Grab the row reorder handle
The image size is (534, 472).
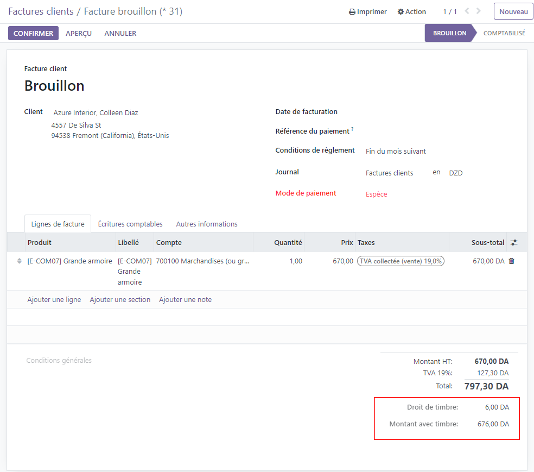pyautogui.click(x=20, y=261)
